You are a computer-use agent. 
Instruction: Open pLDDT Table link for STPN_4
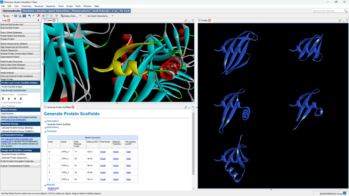[x=128, y=179]
